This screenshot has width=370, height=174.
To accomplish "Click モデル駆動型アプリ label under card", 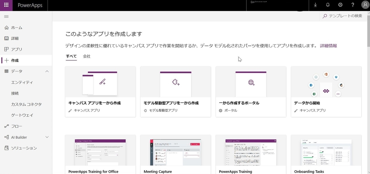I will coord(163,110).
